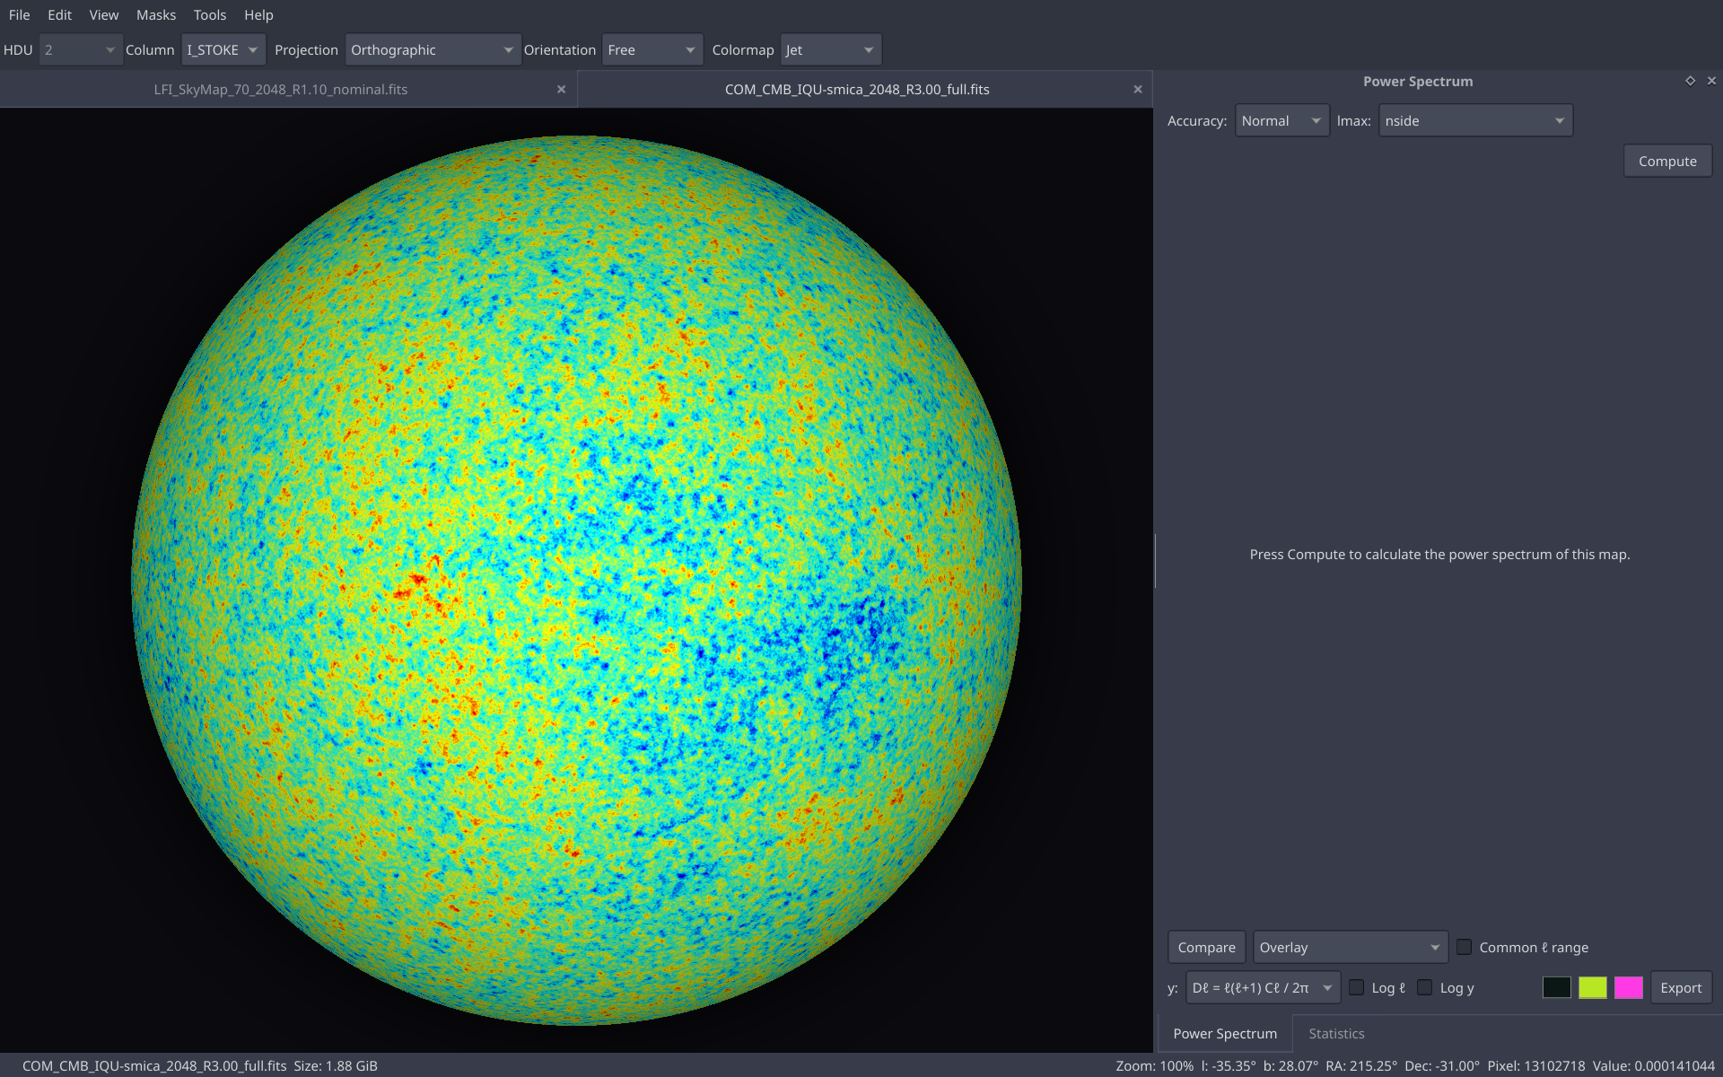Pick the lime green color swatch

[x=1592, y=987]
